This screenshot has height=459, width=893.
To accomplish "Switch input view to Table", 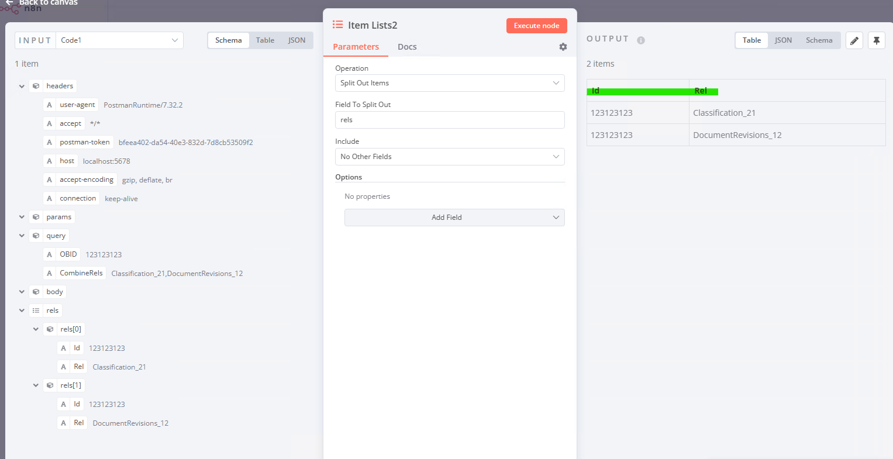I will pyautogui.click(x=265, y=40).
